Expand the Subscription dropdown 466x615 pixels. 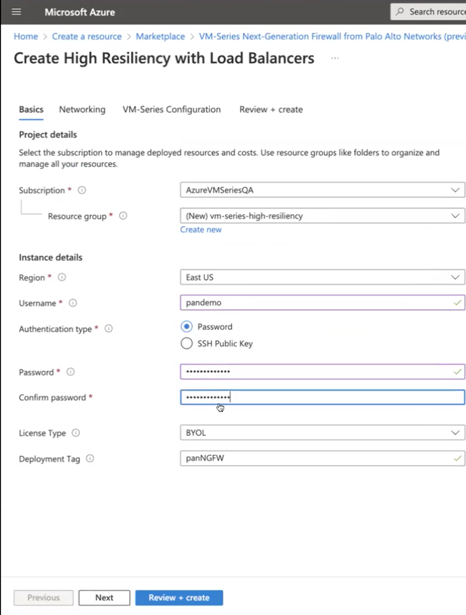322,190
